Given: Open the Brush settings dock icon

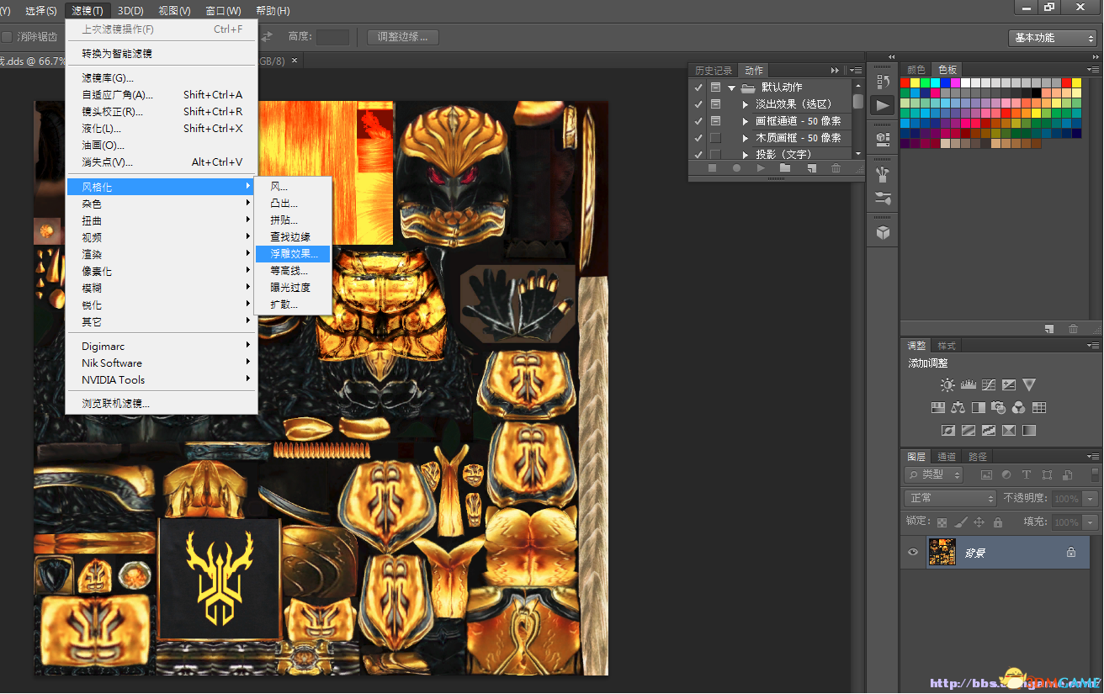Looking at the screenshot, I should point(883,199).
